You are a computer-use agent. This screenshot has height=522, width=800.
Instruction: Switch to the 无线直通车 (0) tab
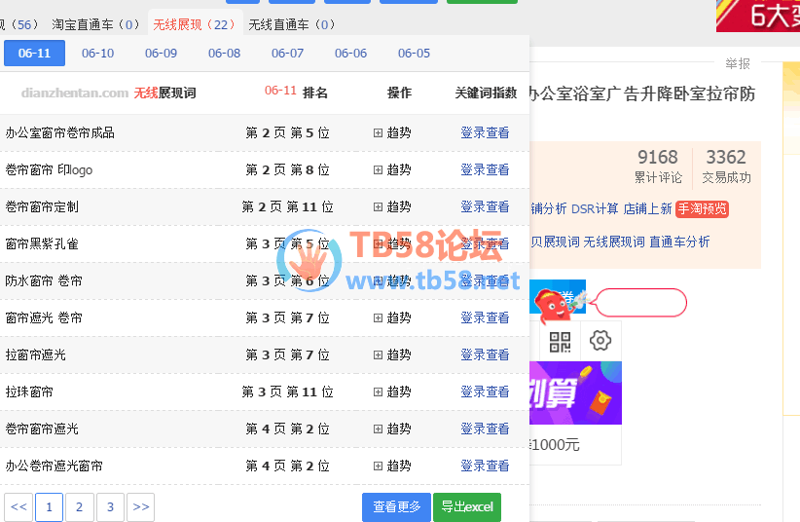click(x=292, y=24)
